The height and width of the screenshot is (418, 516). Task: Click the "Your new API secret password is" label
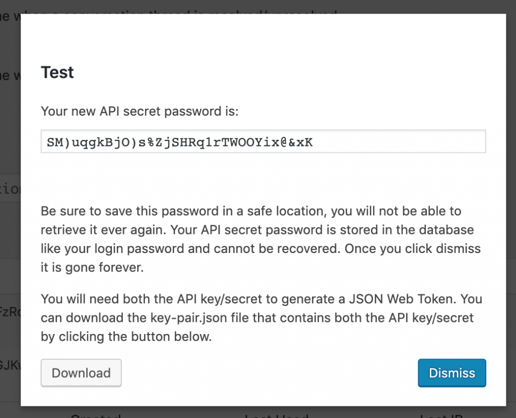pyautogui.click(x=140, y=111)
